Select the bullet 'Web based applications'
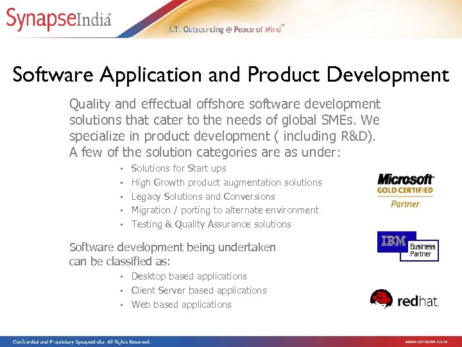 tap(181, 305)
